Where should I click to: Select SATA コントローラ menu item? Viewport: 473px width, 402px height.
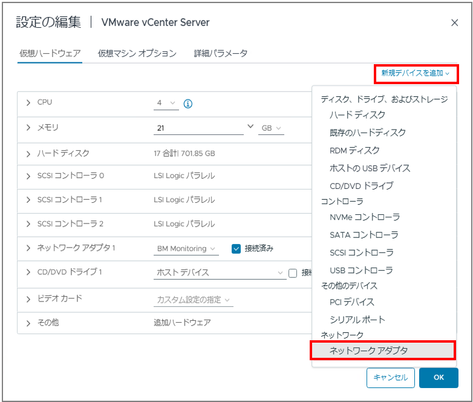click(x=364, y=235)
